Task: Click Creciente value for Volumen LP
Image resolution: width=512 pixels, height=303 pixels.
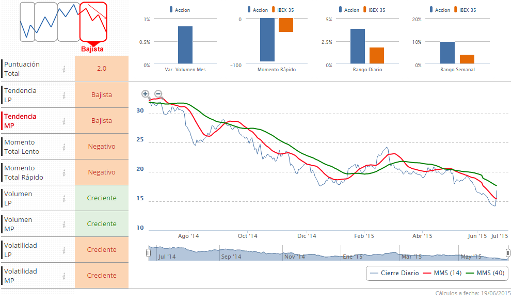Action: pyautogui.click(x=102, y=198)
